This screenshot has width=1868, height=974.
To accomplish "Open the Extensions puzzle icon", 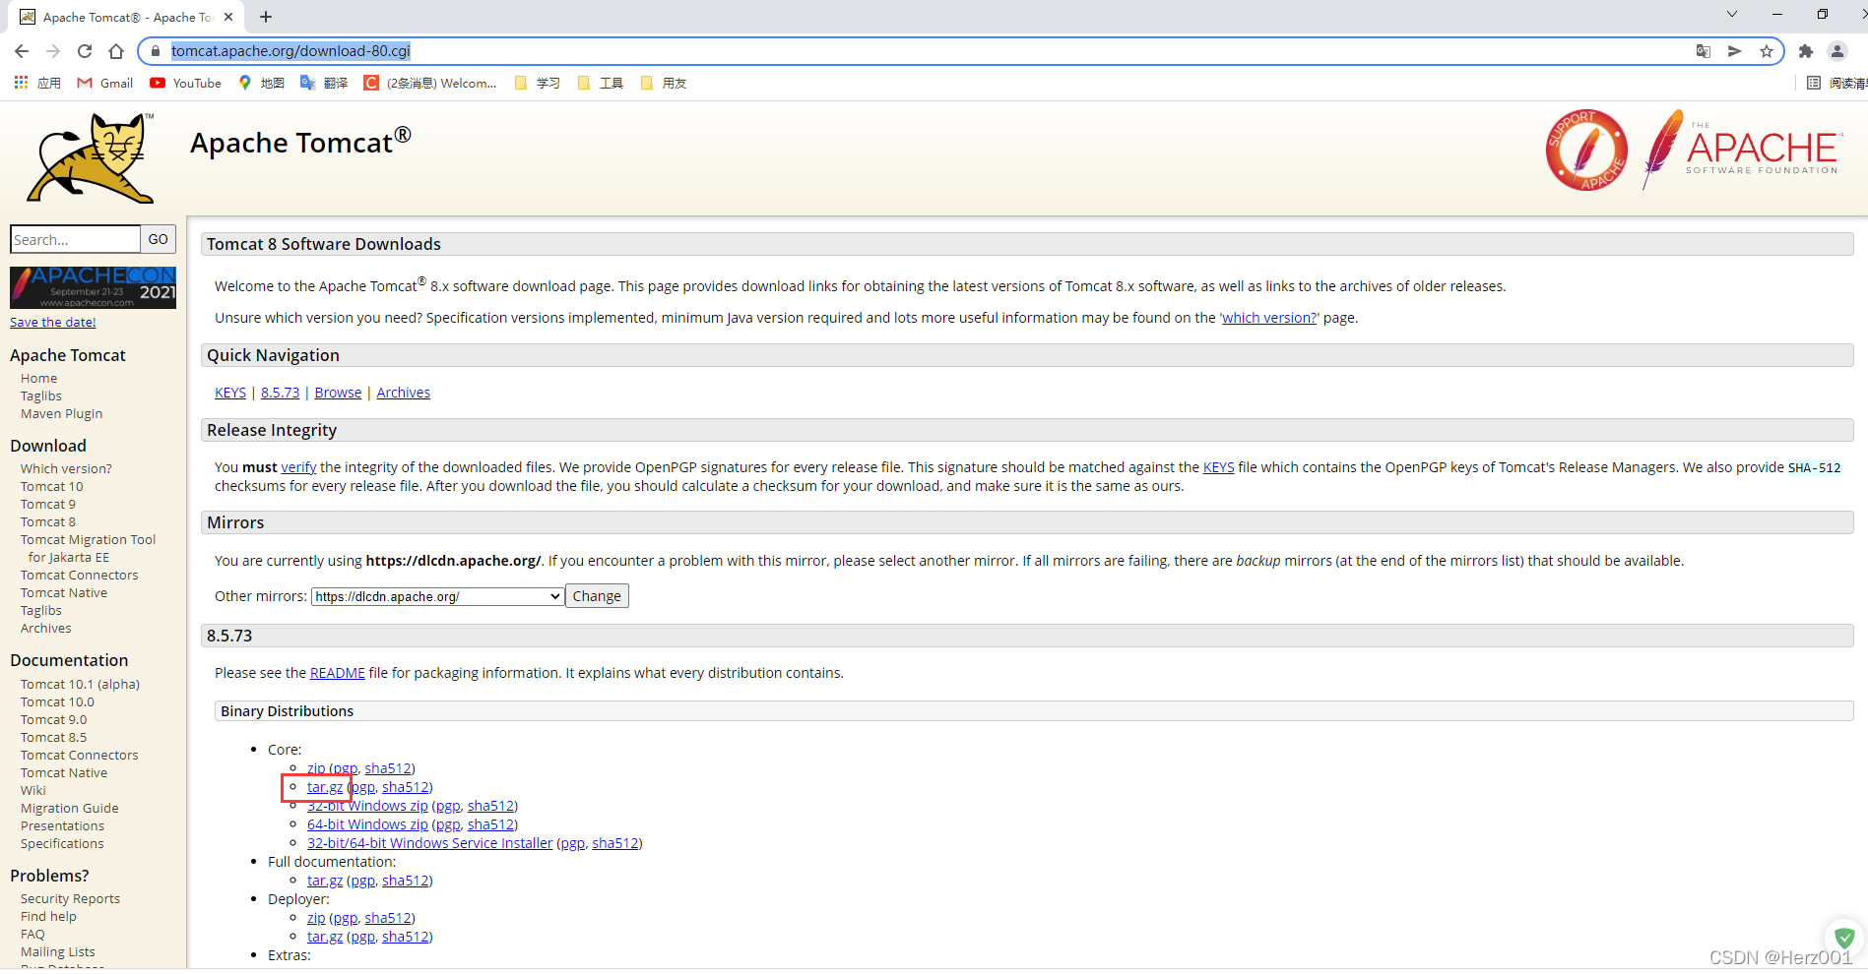I will 1805,51.
